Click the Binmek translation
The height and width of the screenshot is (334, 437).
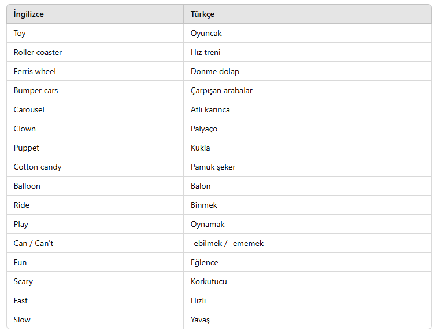pos(203,205)
